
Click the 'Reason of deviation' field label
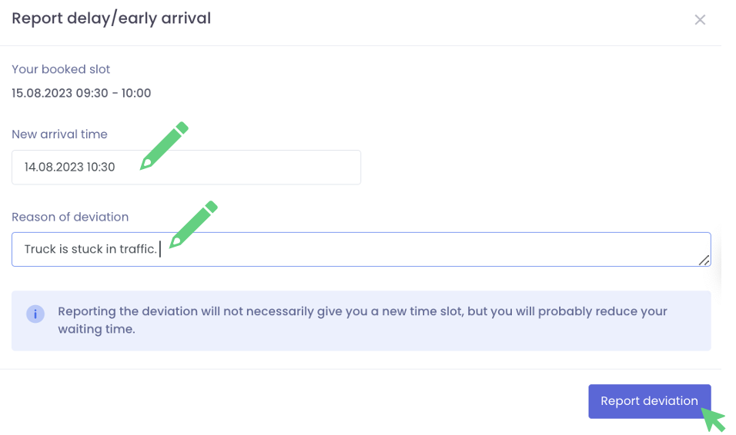click(x=70, y=217)
